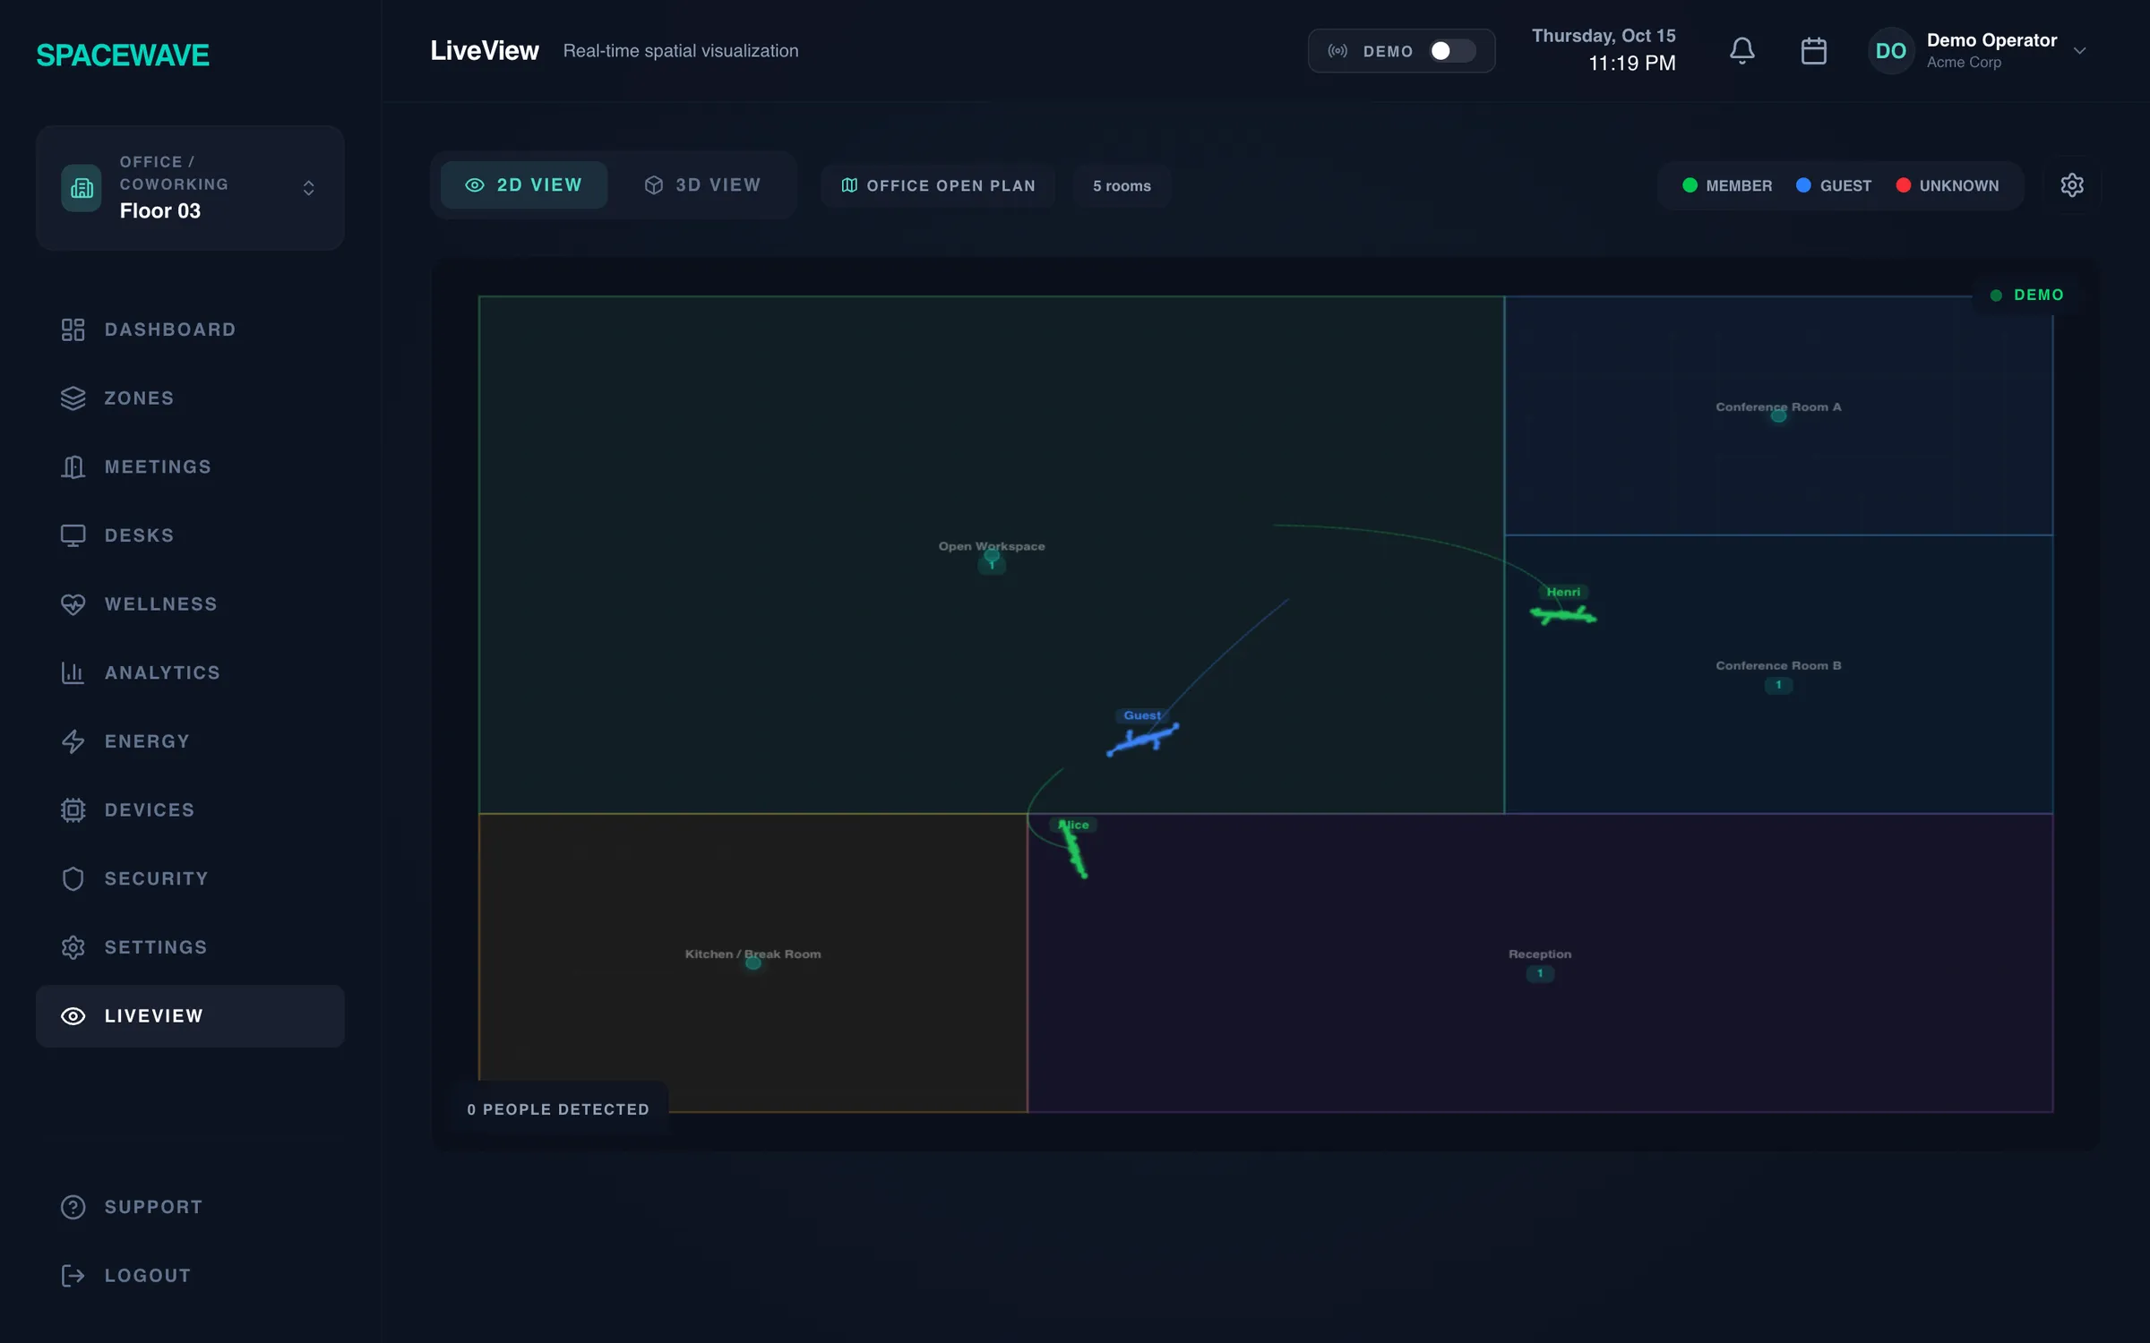Click the DO user avatar
2150x1343 pixels.
(x=1890, y=51)
